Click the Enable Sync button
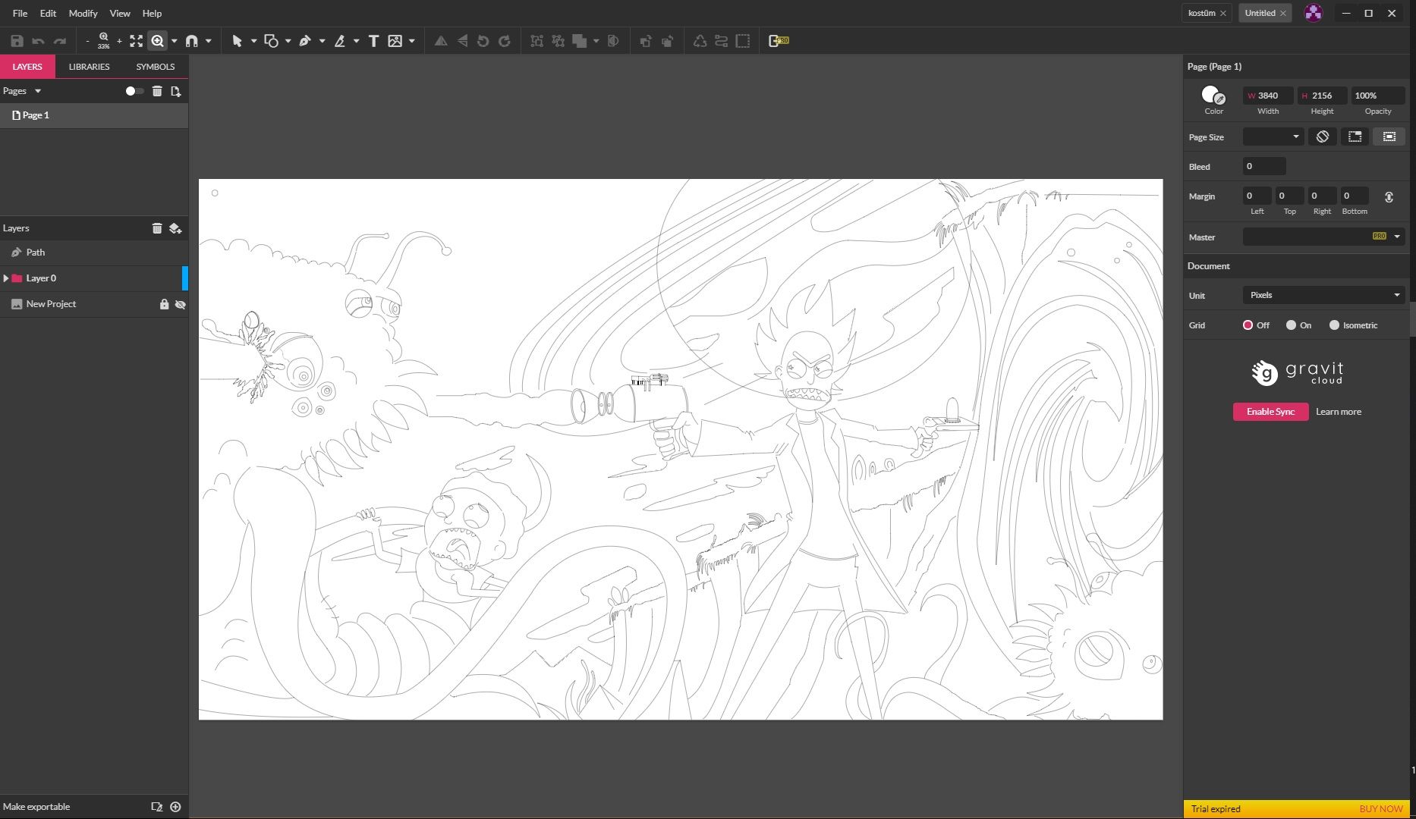Viewport: 1416px width, 819px height. (1270, 412)
